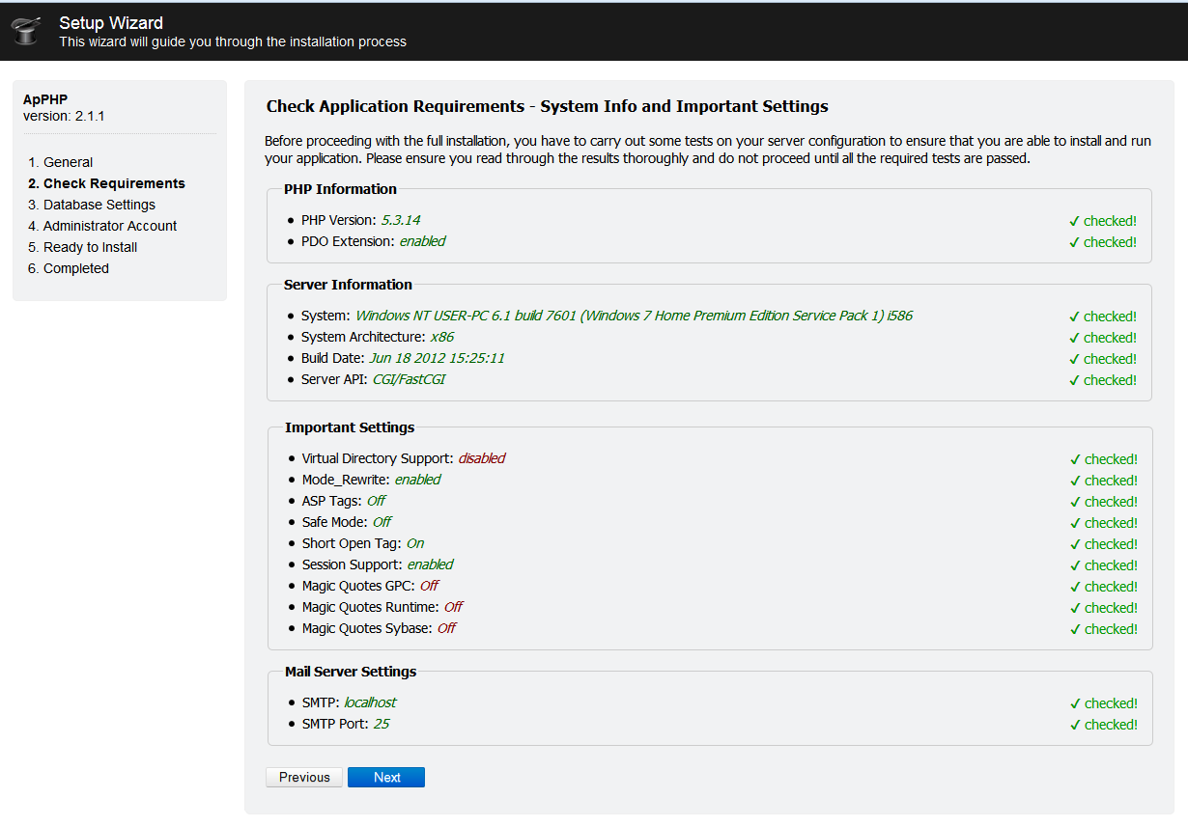Click the Setup Wizard title text

111,23
